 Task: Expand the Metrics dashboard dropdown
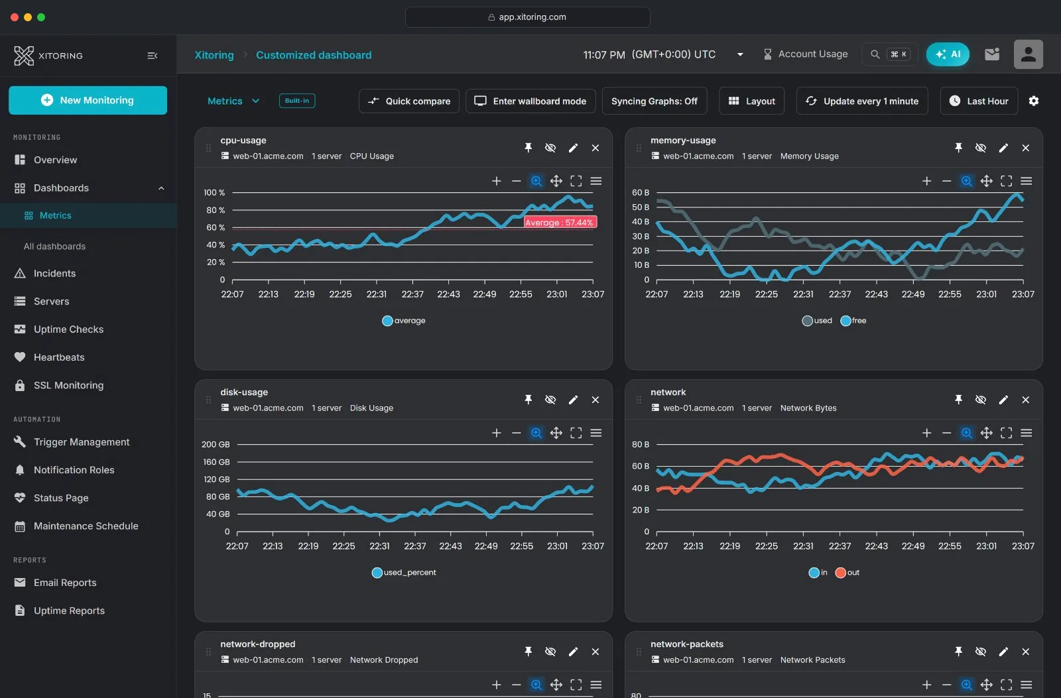233,101
